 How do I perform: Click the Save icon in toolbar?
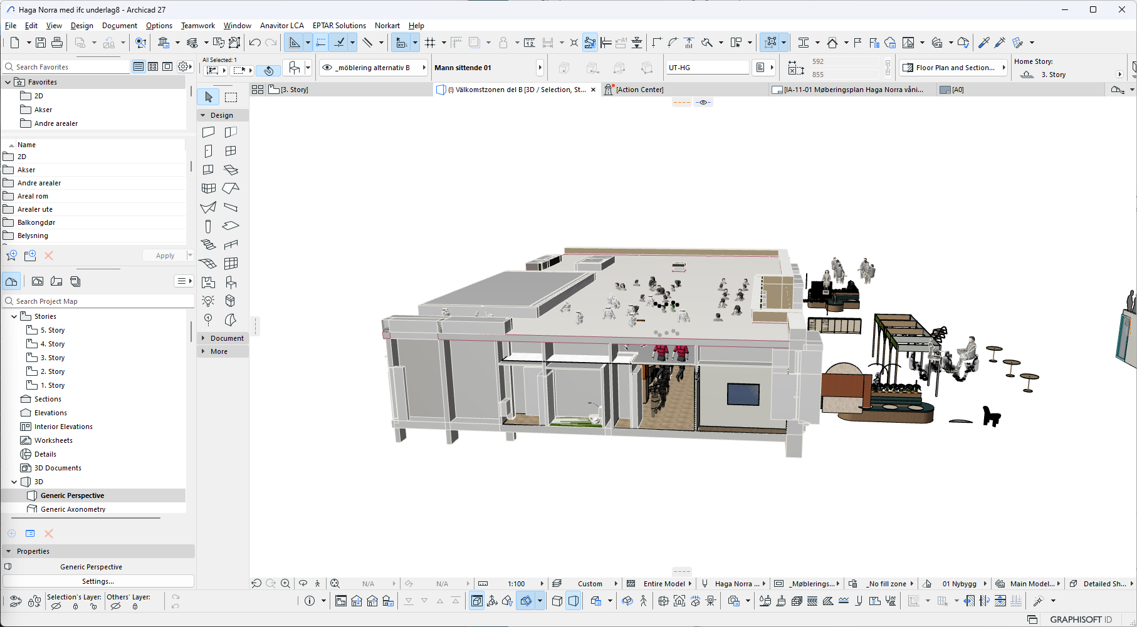click(41, 43)
